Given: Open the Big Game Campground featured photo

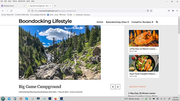Looking at the screenshot, I should pyautogui.click(x=60, y=53).
